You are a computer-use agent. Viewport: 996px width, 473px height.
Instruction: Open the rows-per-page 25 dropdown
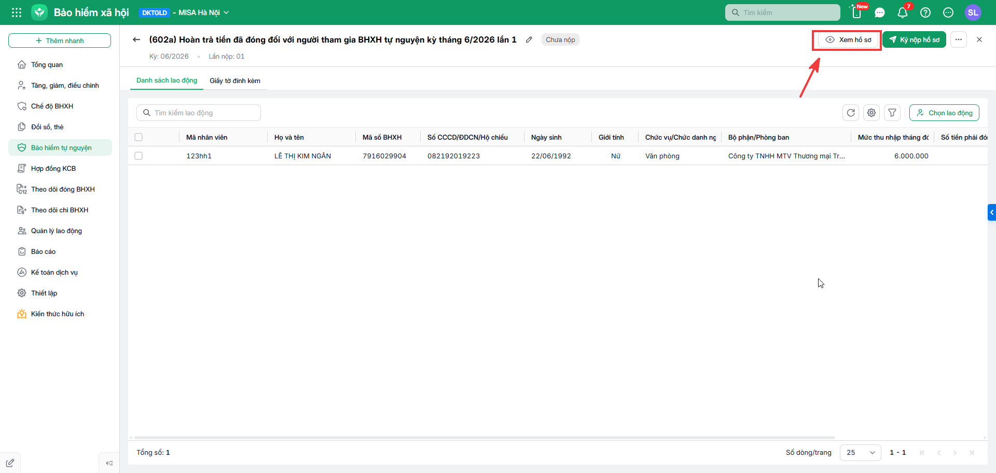coord(861,453)
